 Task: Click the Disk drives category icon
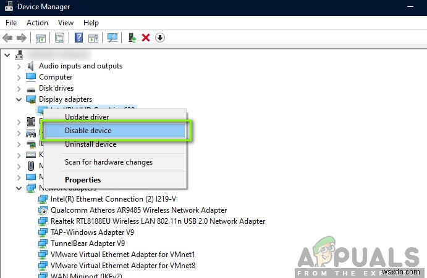tap(31, 89)
